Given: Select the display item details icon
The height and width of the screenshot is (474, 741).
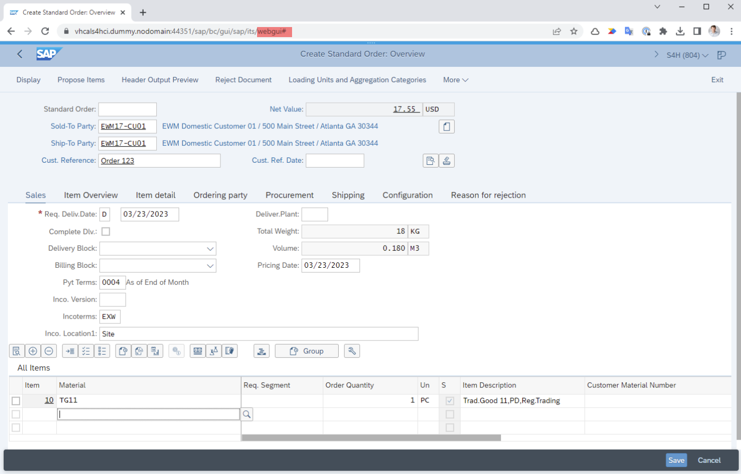Looking at the screenshot, I should [16, 350].
